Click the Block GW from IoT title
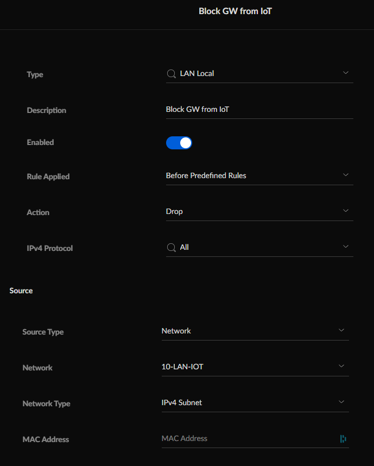The width and height of the screenshot is (374, 466). click(235, 11)
